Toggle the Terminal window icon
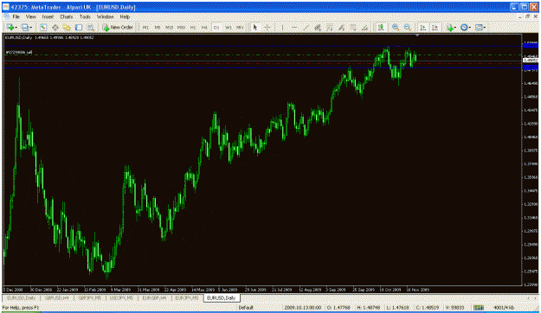Screen dimensions: 541x313 pyautogui.click(x=79, y=27)
